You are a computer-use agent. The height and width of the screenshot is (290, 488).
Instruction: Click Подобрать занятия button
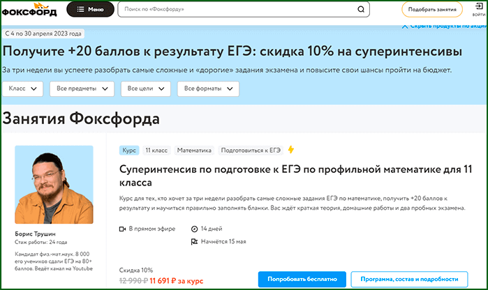point(432,10)
